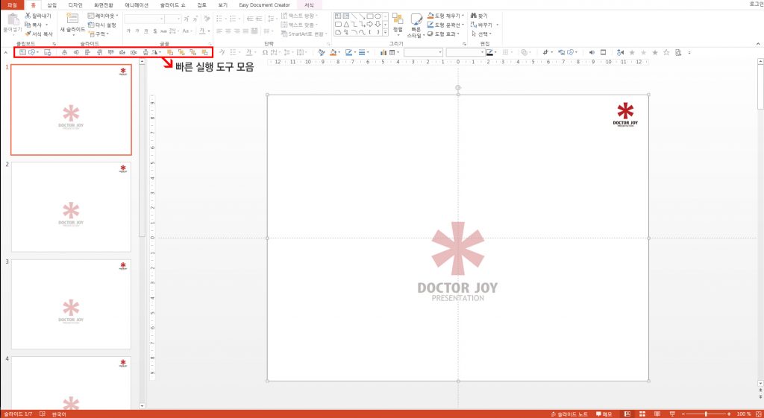764x418 pixels.
Task: Select slide 3 thumbnail
Action: (71, 304)
